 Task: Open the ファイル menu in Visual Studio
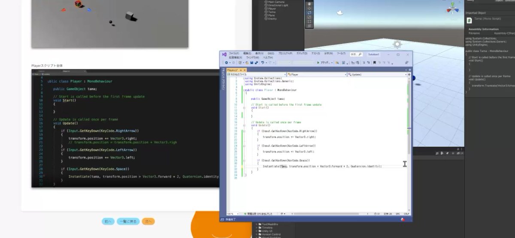point(234,53)
